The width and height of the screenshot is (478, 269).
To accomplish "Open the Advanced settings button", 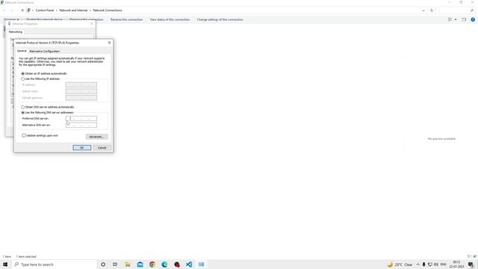I will [x=96, y=137].
